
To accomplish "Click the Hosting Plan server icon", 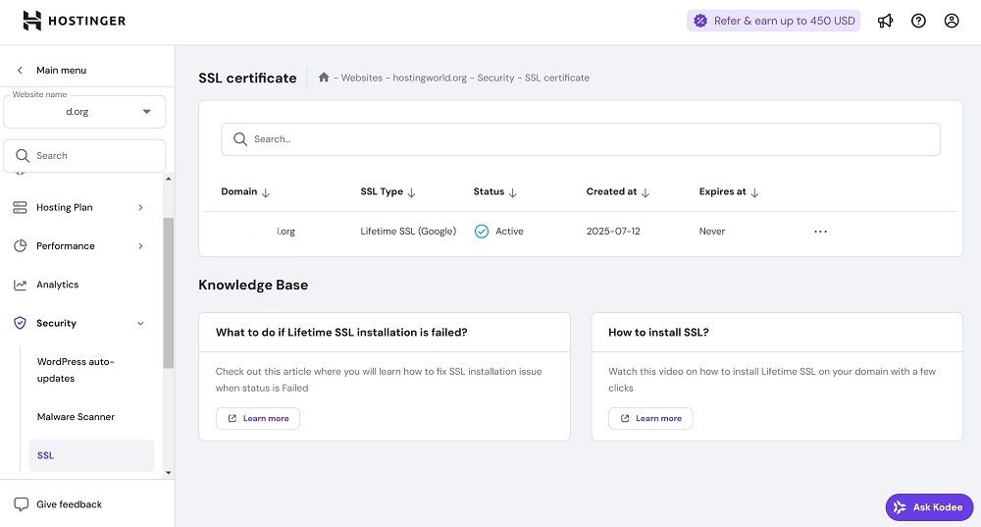I will pyautogui.click(x=20, y=207).
